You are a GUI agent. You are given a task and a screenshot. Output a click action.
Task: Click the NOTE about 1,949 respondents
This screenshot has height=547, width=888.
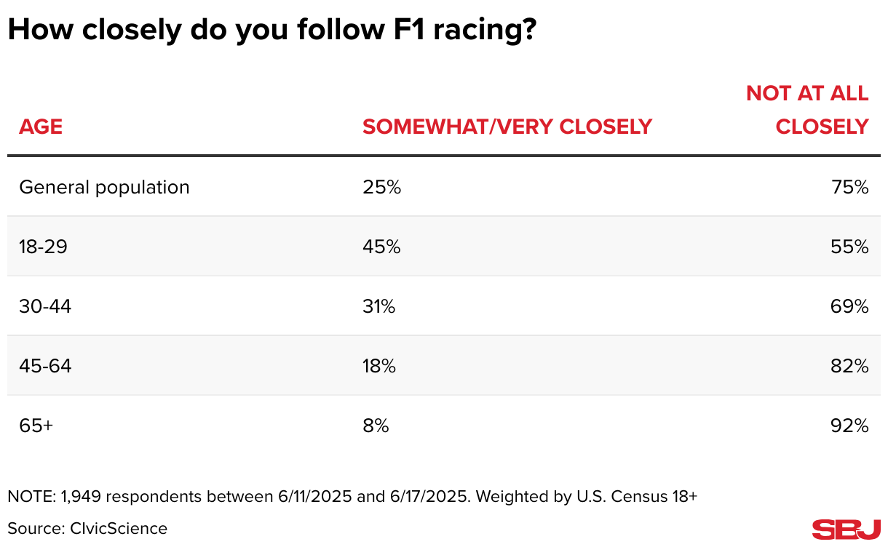pyautogui.click(x=352, y=497)
